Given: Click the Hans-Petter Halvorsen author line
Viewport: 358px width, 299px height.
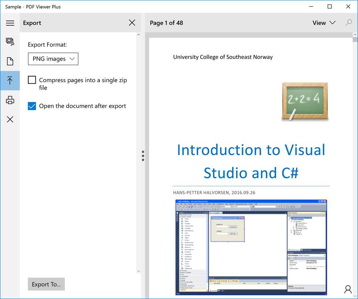Looking at the screenshot, I should [x=214, y=193].
